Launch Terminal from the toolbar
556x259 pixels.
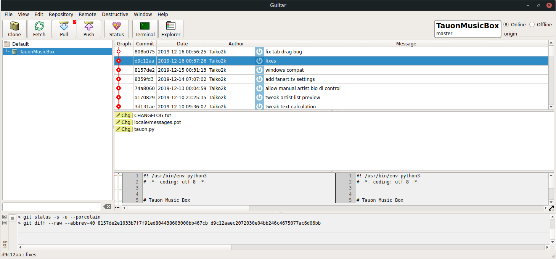click(x=145, y=29)
